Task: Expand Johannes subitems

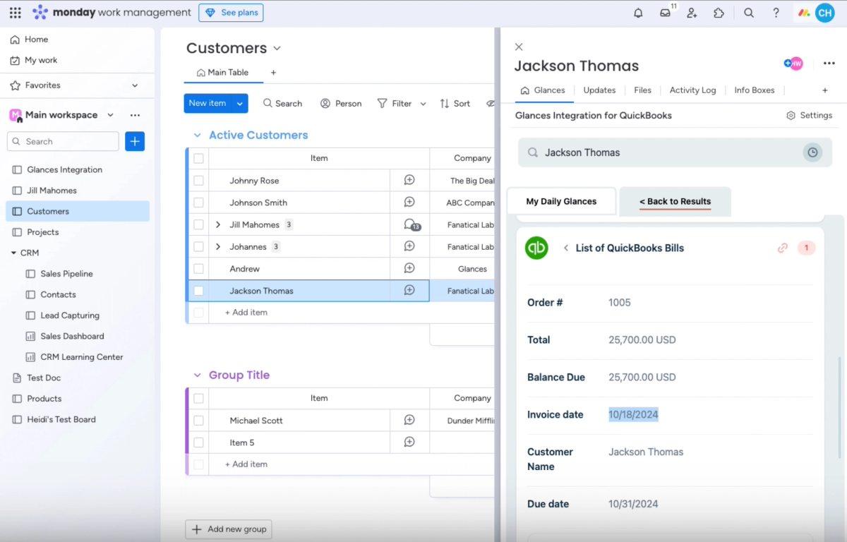Action: coord(218,246)
